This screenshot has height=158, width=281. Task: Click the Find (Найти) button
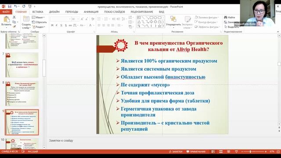pos(229,18)
